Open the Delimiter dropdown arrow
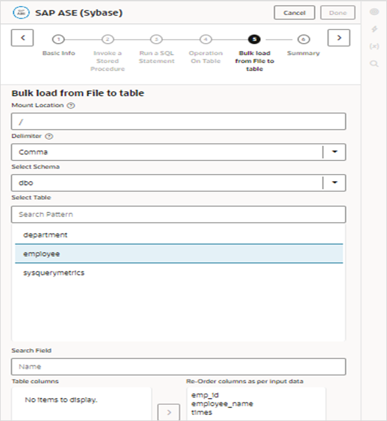The width and height of the screenshot is (387, 421). [335, 152]
